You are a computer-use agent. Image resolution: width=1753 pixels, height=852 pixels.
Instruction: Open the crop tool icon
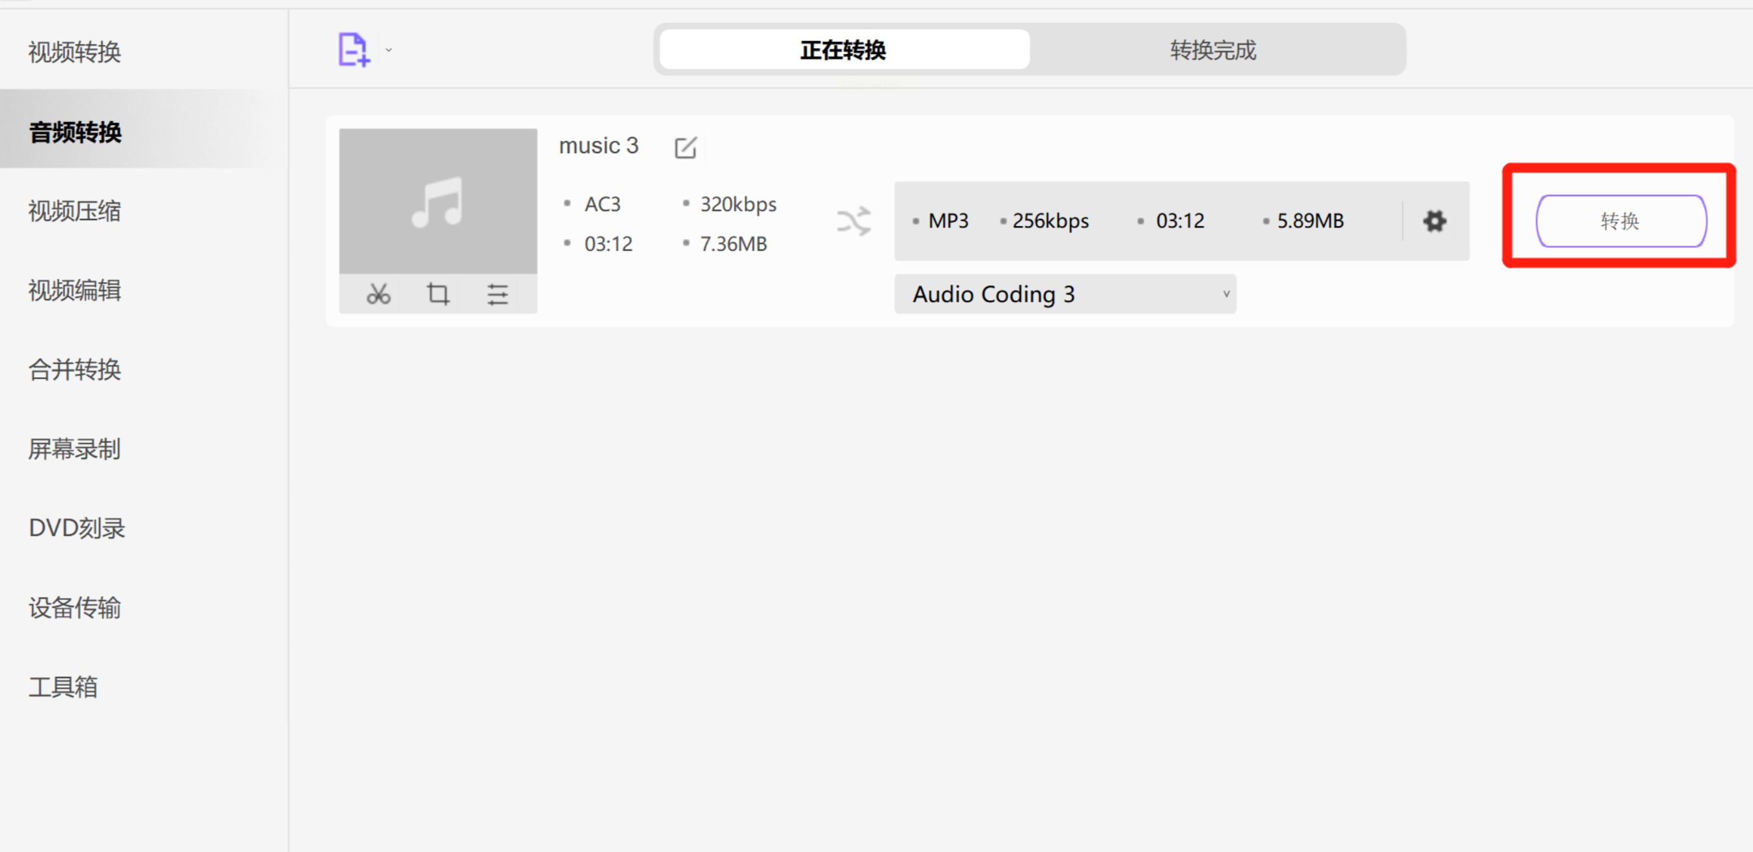point(438,294)
